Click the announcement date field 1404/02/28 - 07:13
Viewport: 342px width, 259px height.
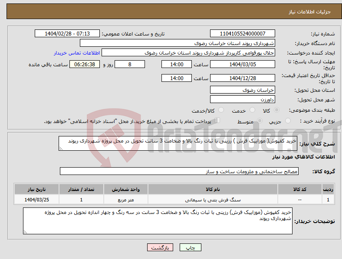pos(67,33)
